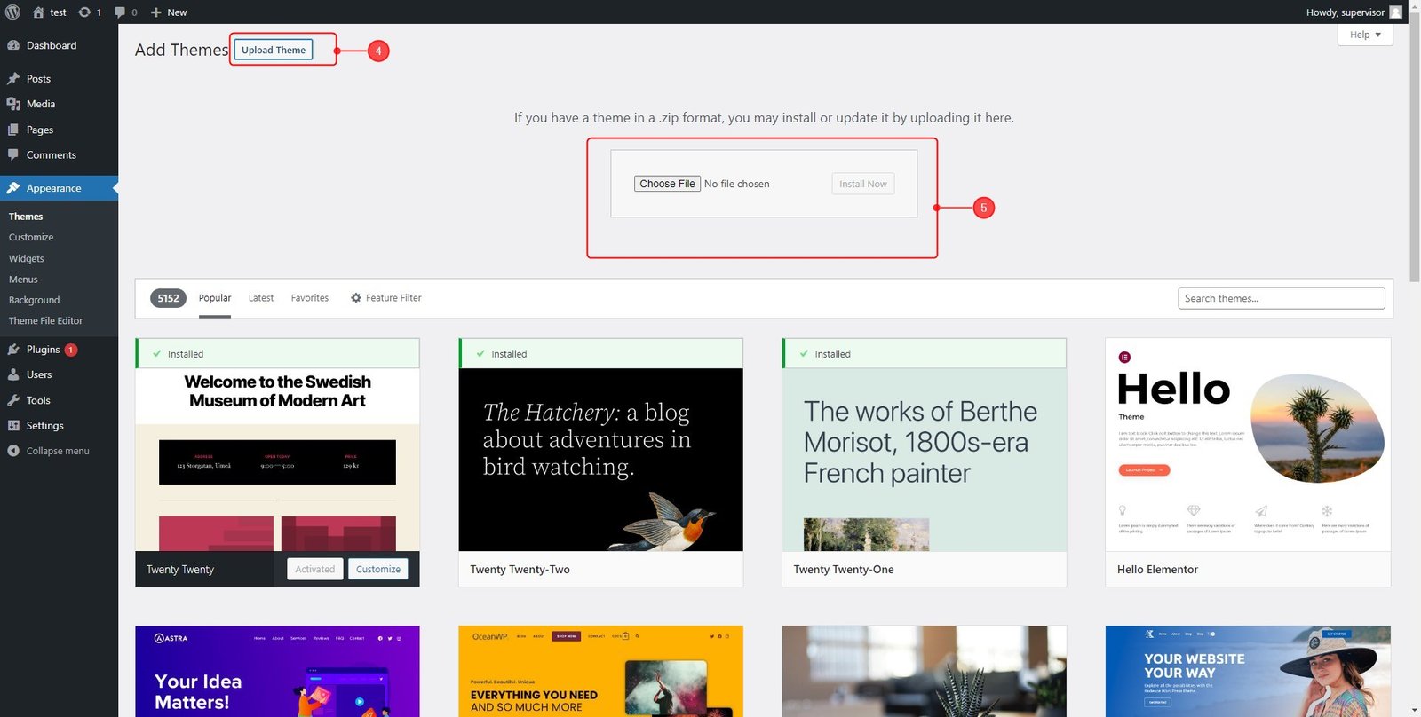Click the Howdy, supervisor link

[1346, 12]
